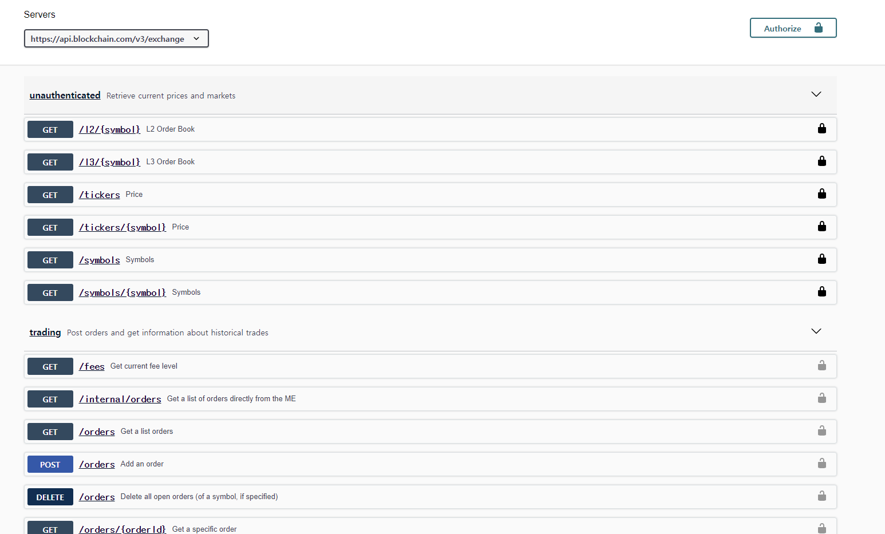Click lock icon on L3 Order Book row
This screenshot has width=885, height=534.
[x=822, y=161]
